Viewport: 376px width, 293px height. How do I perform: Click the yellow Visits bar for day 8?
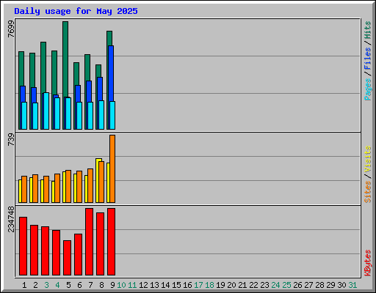click(98, 181)
